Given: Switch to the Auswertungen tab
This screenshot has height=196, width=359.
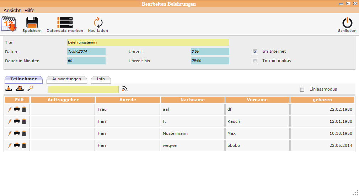Looking at the screenshot, I should [66, 79].
